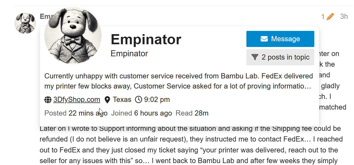Screen dimensions: 354x165
Task: Click the Posted 22 mins ago stat
Action: coord(76,113)
